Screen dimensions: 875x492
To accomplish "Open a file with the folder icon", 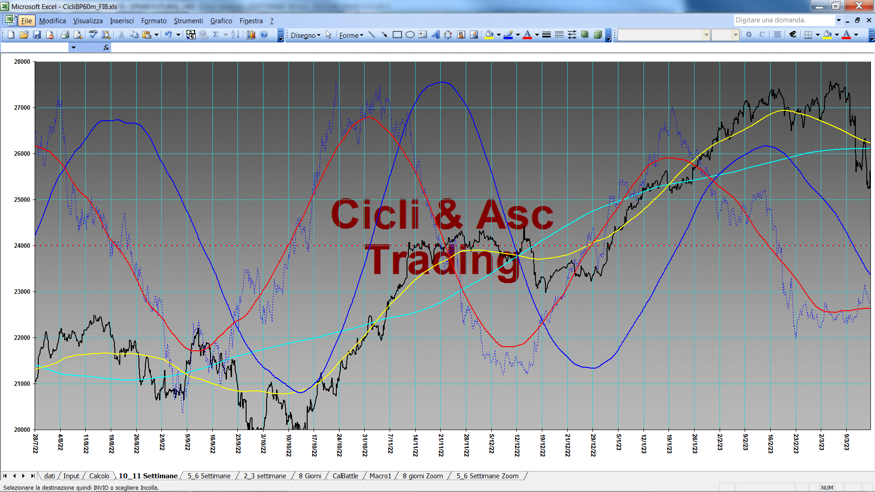I will [x=24, y=35].
